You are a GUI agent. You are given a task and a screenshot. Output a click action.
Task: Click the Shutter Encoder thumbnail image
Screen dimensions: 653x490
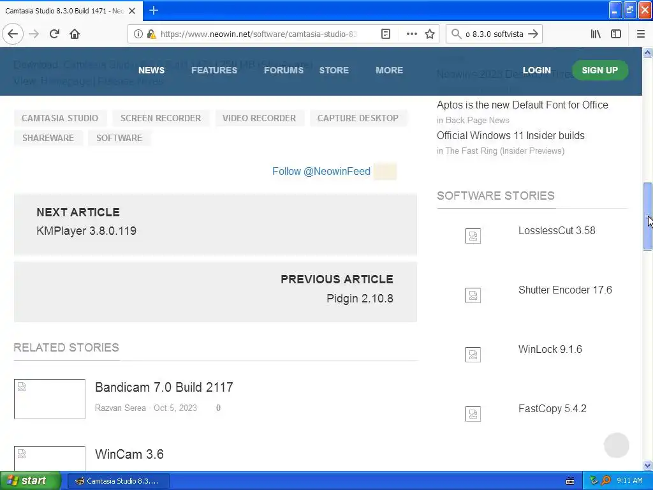coord(473,295)
